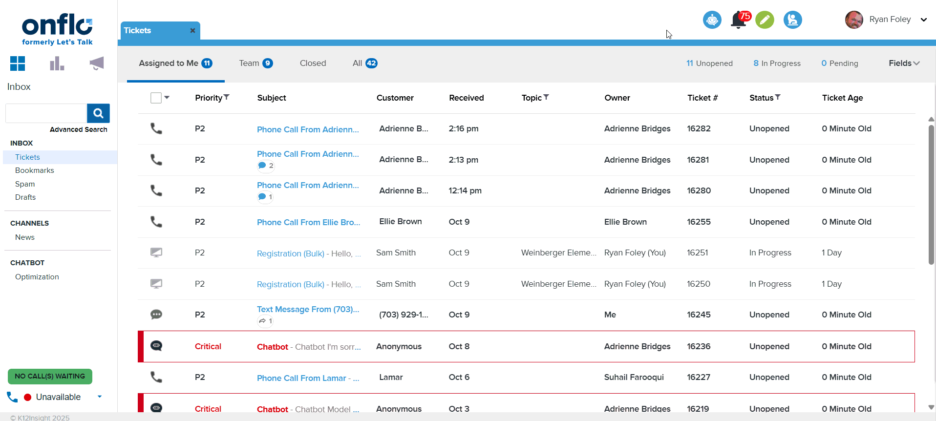
Task: Click the magnifier search button
Action: (x=98, y=113)
